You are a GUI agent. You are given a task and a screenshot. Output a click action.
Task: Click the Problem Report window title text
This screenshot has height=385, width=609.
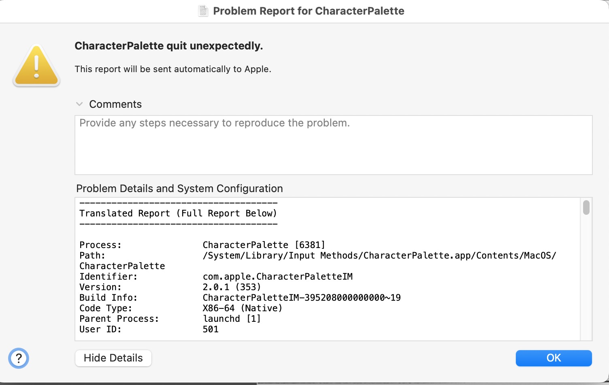[309, 11]
